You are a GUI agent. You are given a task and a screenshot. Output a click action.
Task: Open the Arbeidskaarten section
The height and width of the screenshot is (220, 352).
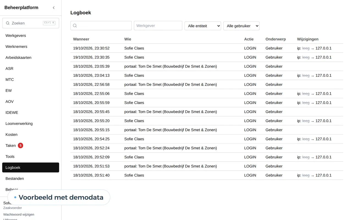click(x=31, y=57)
